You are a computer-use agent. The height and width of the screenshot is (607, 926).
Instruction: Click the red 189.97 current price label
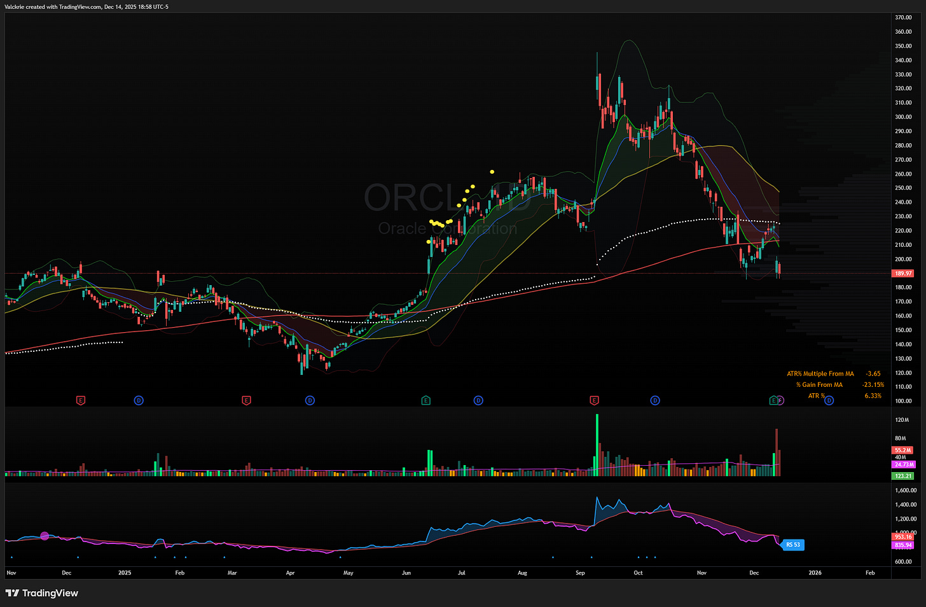(x=903, y=274)
